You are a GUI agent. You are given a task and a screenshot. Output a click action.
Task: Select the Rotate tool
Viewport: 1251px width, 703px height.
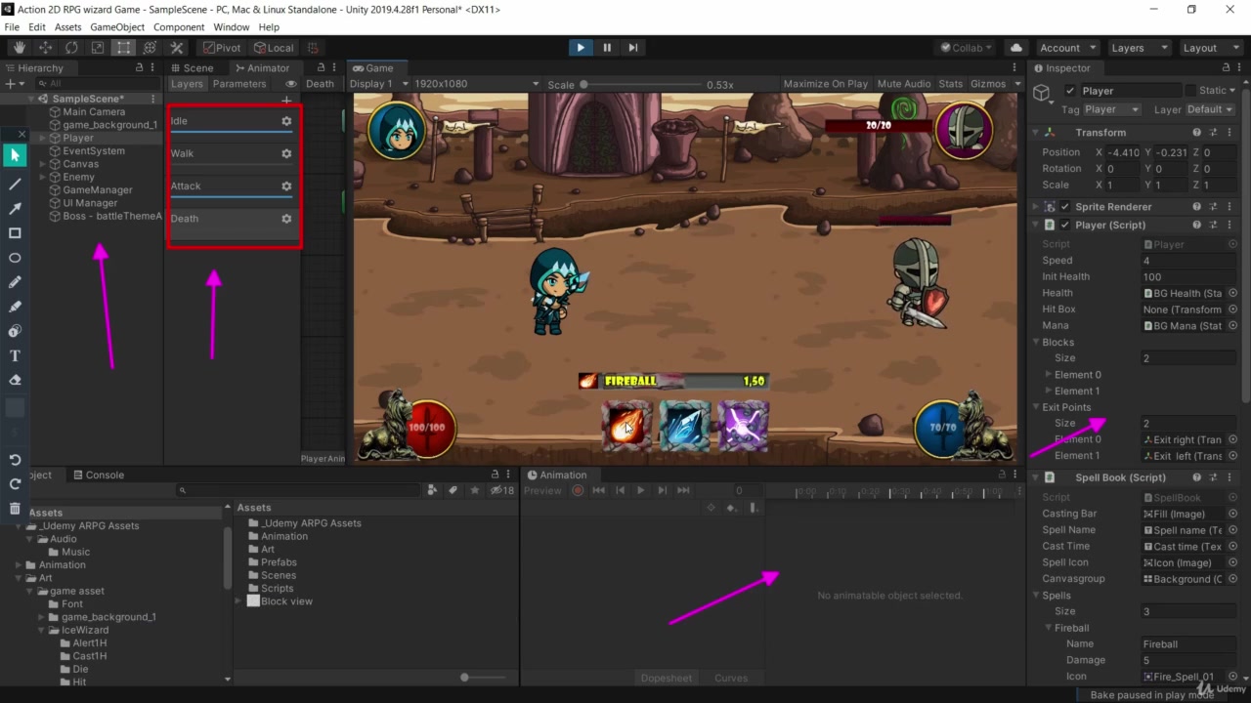pyautogui.click(x=70, y=47)
